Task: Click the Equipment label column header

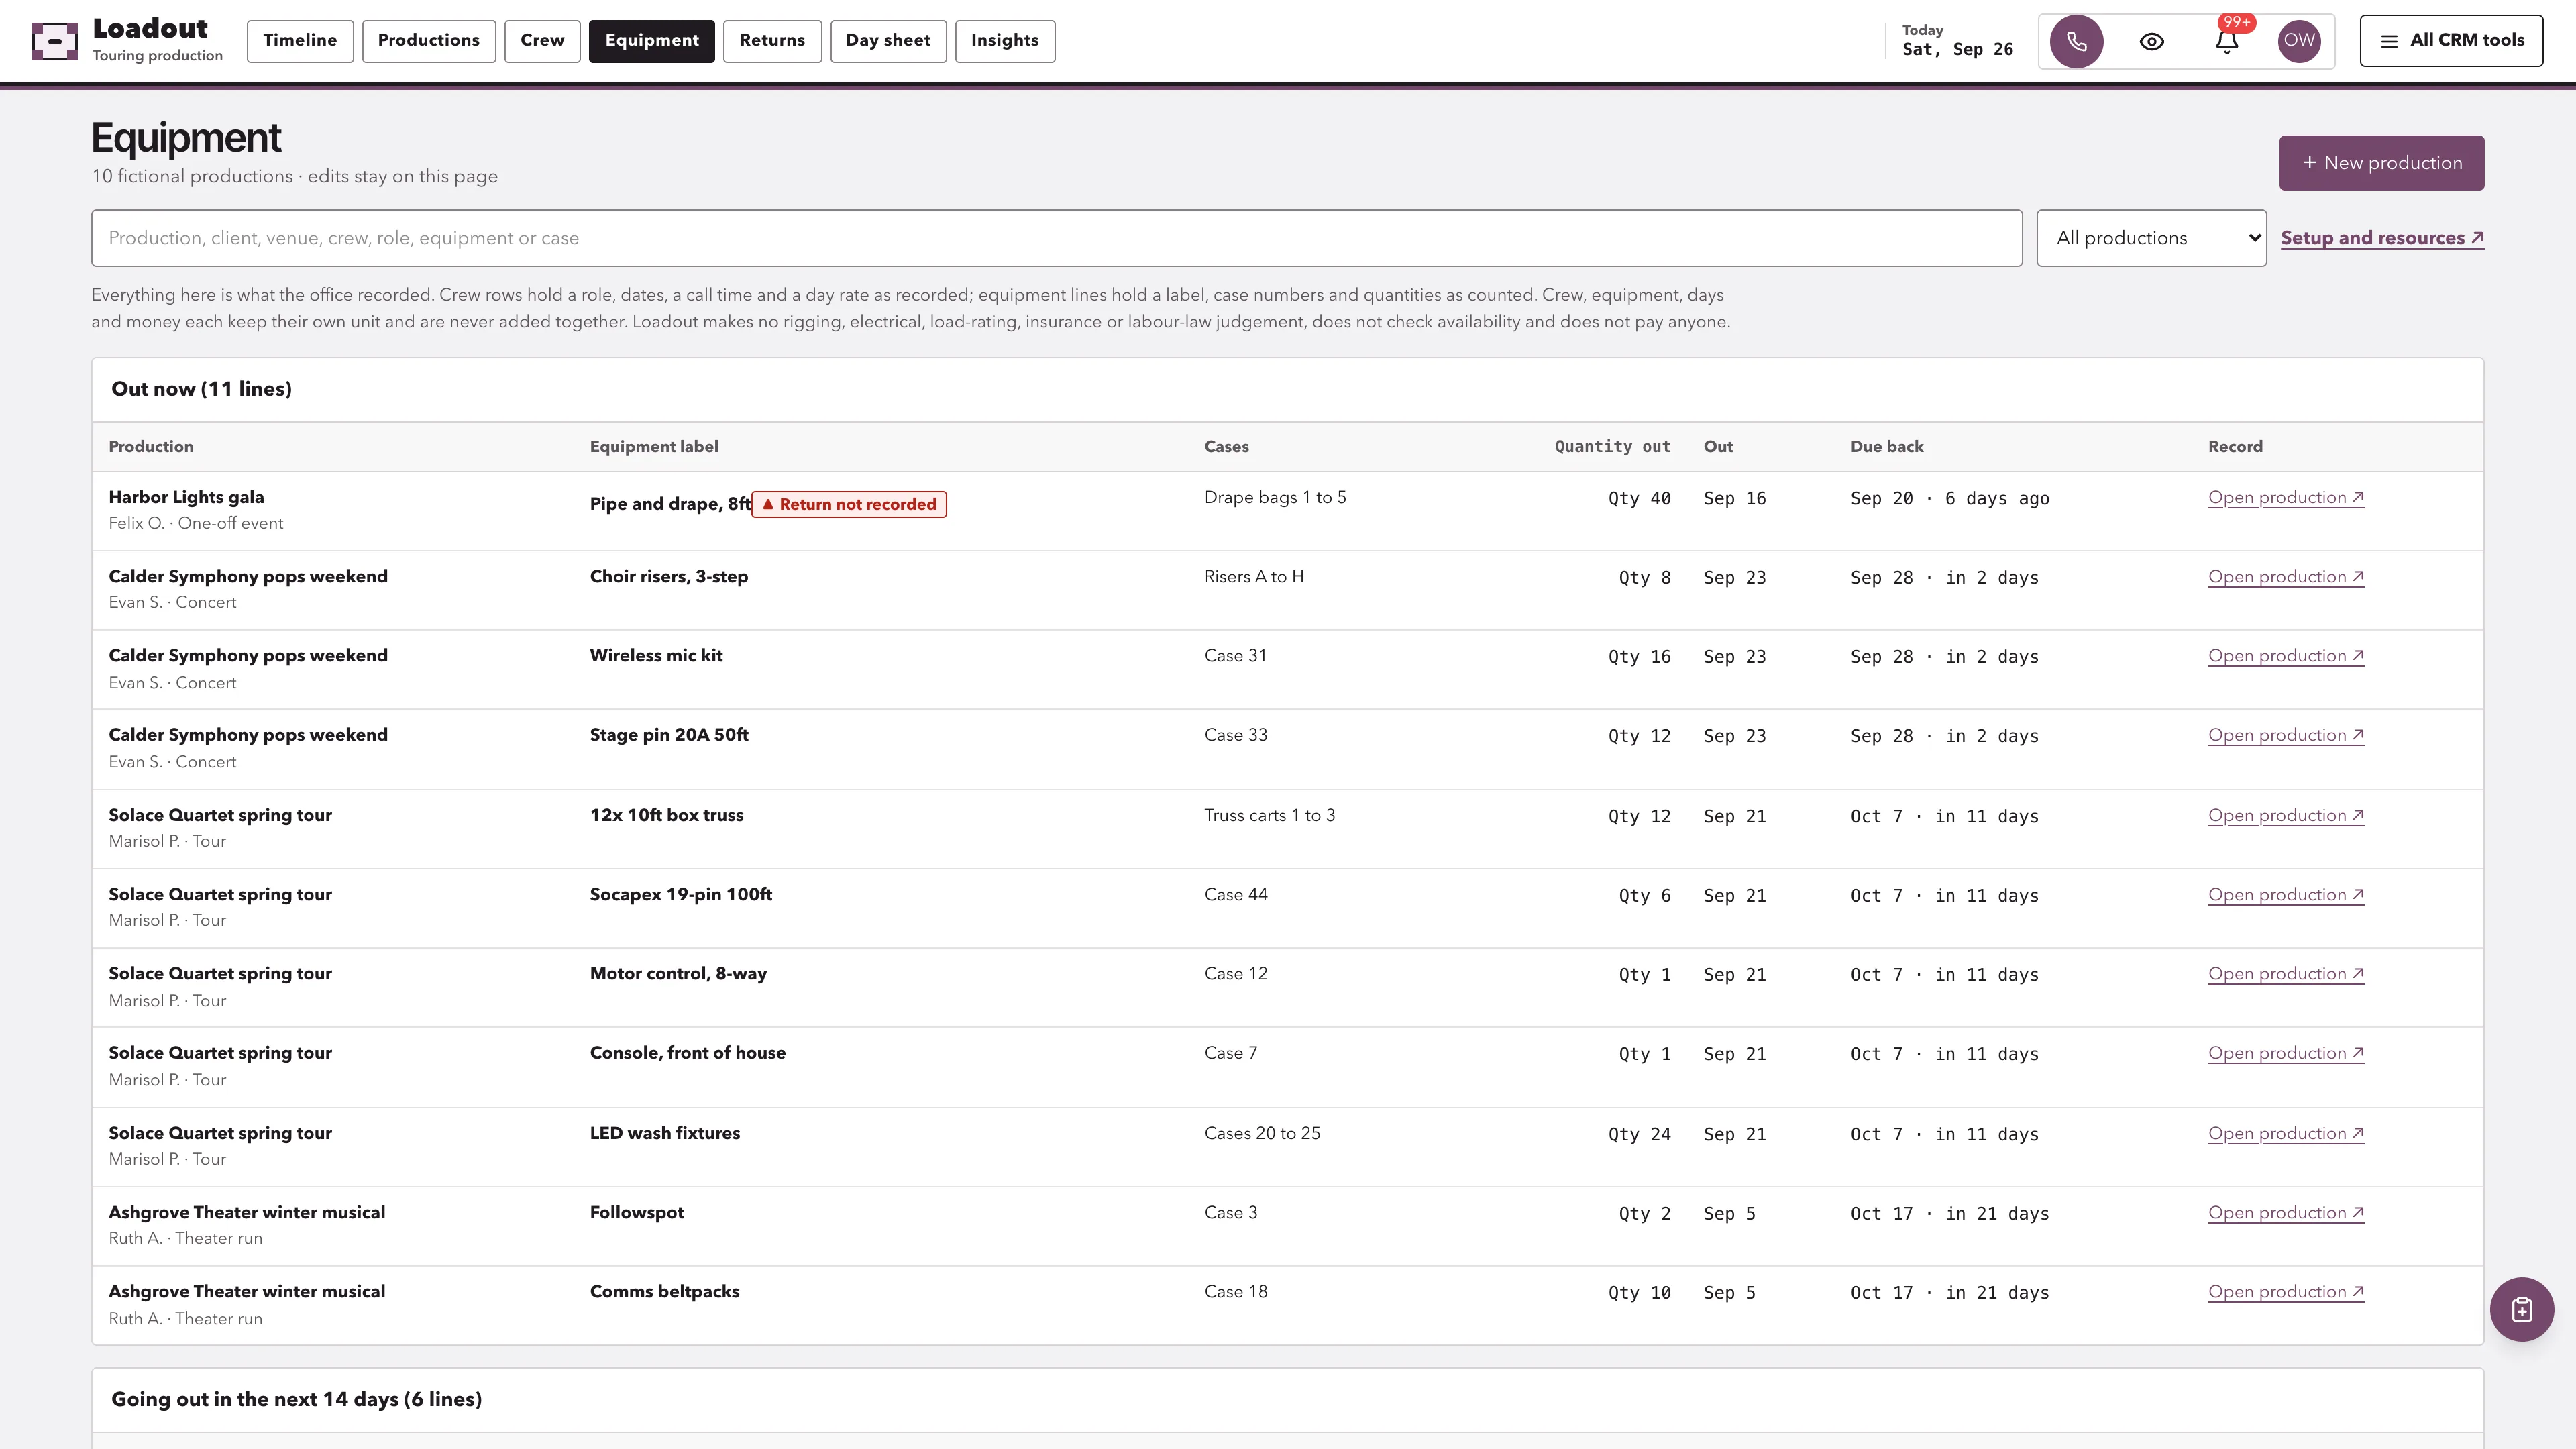Action: pyautogui.click(x=654, y=447)
